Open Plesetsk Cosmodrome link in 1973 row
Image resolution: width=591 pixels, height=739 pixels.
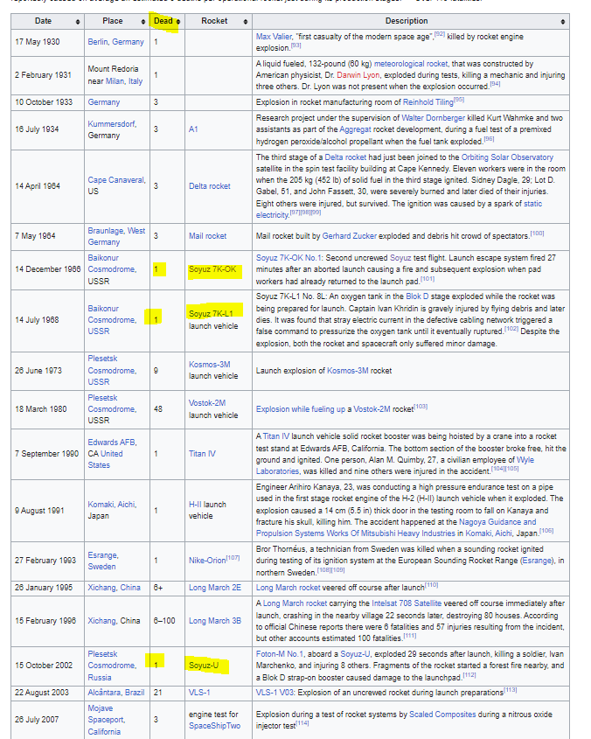pyautogui.click(x=112, y=371)
